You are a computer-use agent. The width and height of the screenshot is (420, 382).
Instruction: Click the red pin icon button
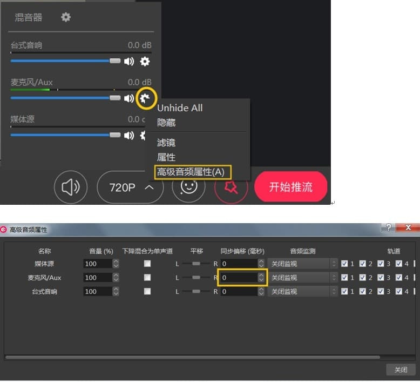click(231, 187)
